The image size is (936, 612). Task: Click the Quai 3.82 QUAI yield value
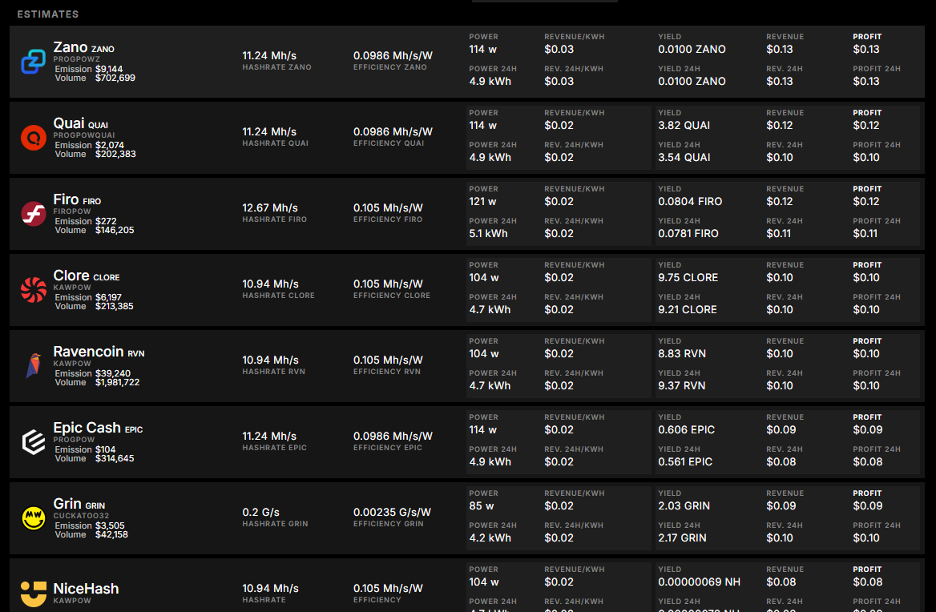coord(684,125)
